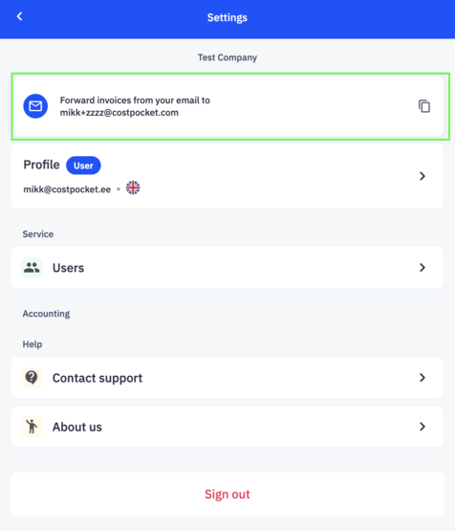455x531 pixels.
Task: Open the Profile heading
Action: (x=41, y=165)
